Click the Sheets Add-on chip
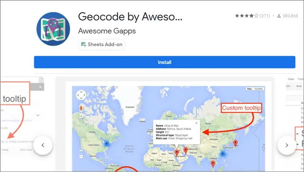 coord(102,44)
